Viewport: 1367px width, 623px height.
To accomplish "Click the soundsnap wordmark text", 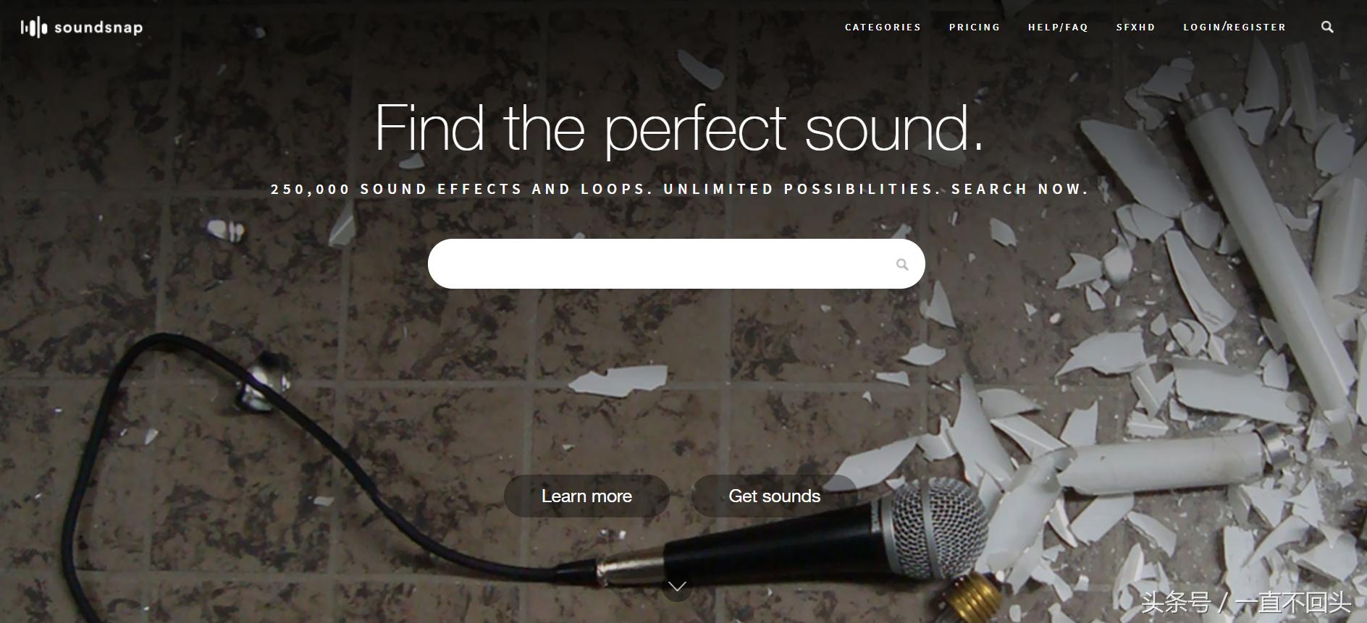I will [98, 27].
